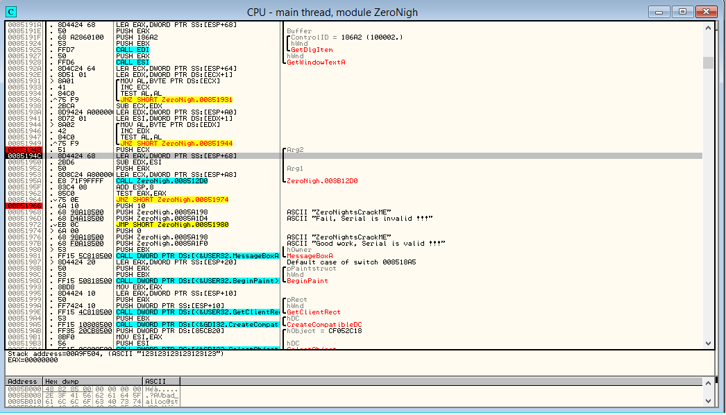Click "Good work, Serial is valid !!!" comment

tap(366, 244)
